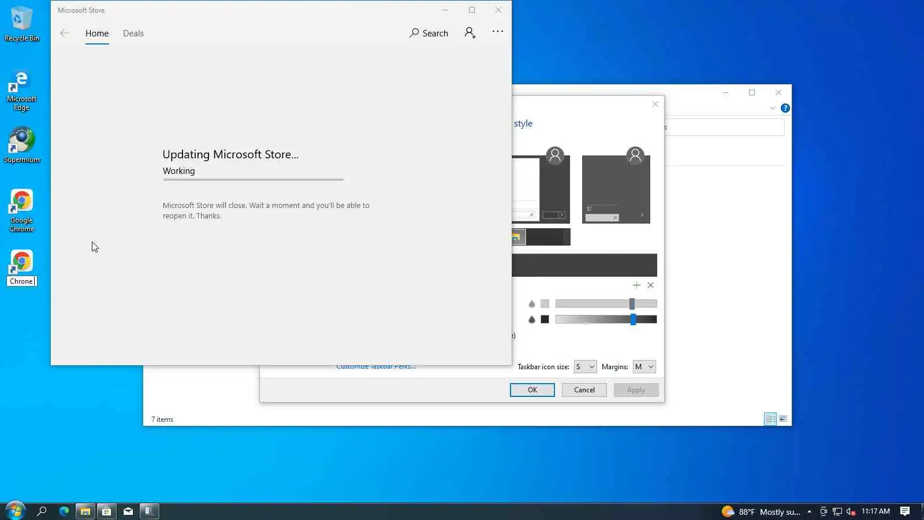Viewport: 924px width, 520px height.
Task: Click the Apply button in the style dialog
Action: 636,390
